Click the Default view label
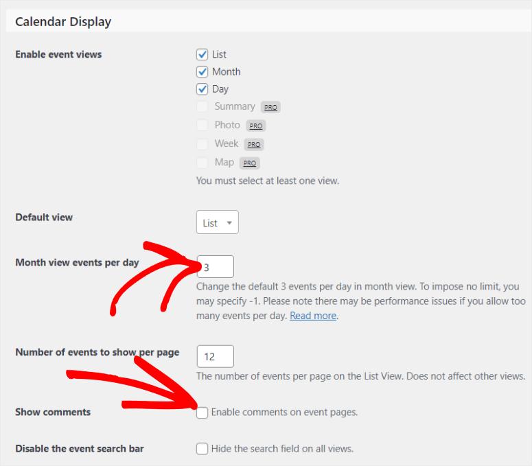Viewport: 532px width, 466px height. coord(44,217)
